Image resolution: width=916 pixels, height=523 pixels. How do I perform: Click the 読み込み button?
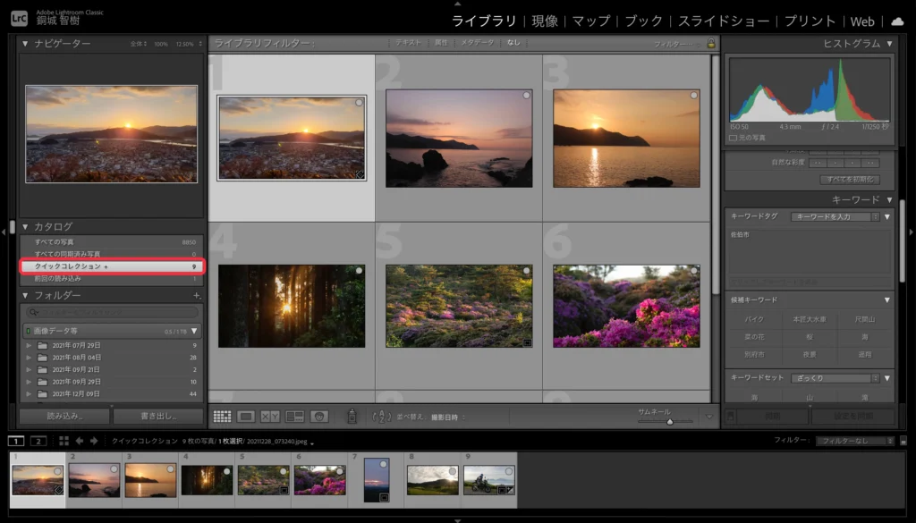[64, 417]
